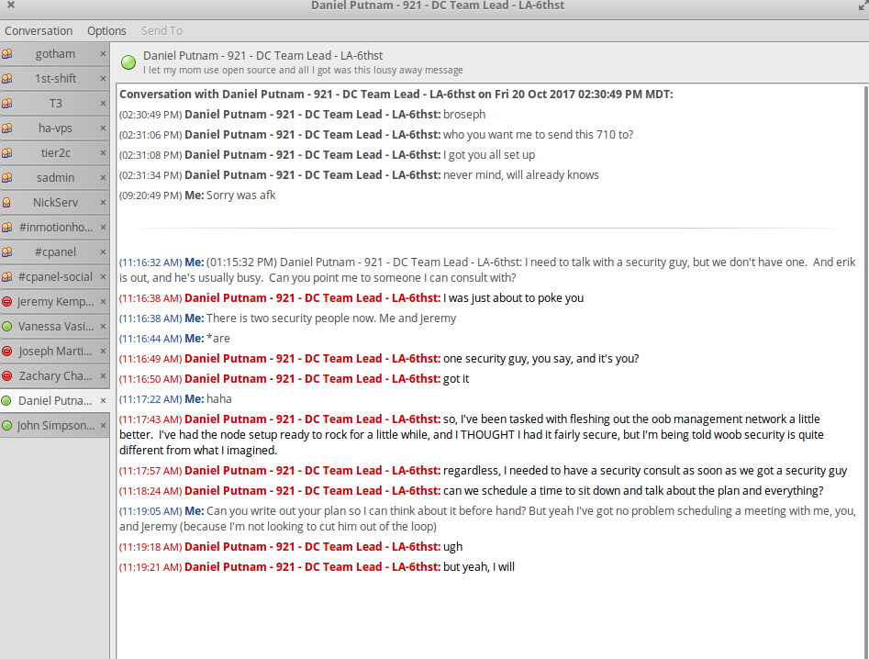Viewport: 869px width, 659px height.
Task: Open the Send To menu
Action: click(x=162, y=31)
